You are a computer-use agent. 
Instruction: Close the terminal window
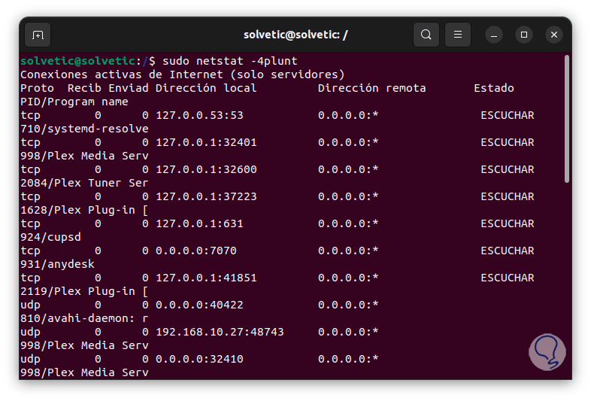[x=554, y=35]
